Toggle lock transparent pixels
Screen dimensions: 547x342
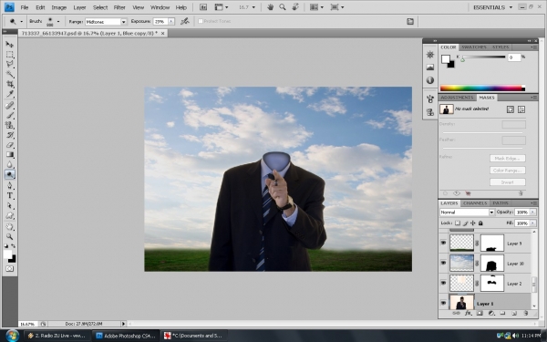pyautogui.click(x=458, y=223)
